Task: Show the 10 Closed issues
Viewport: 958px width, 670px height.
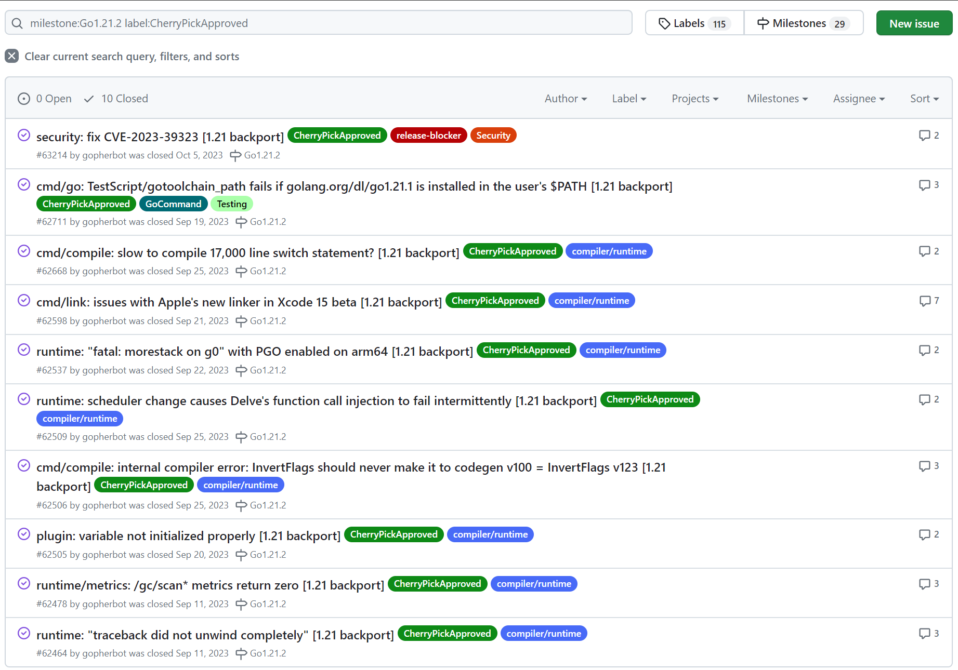Action: point(116,99)
